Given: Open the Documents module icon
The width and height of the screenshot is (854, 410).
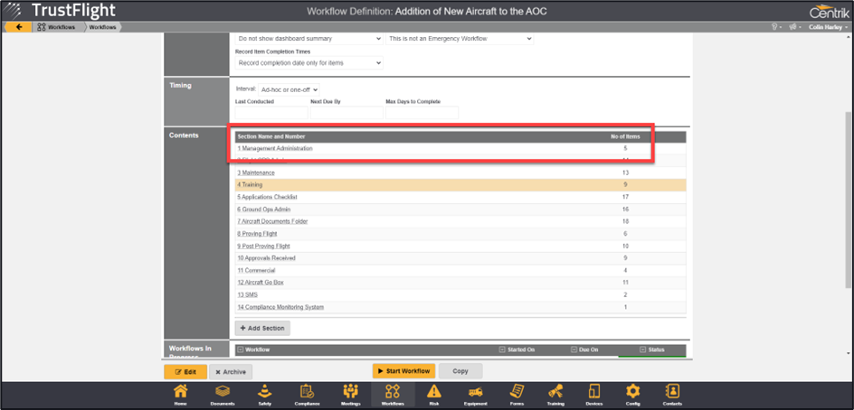Looking at the screenshot, I should click(222, 394).
